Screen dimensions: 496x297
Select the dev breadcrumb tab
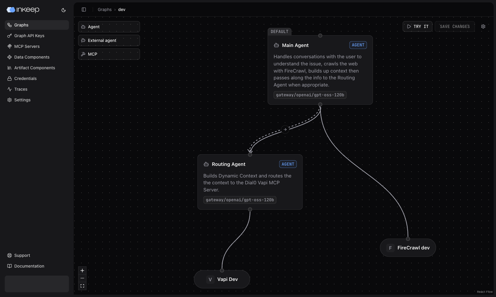click(x=122, y=9)
